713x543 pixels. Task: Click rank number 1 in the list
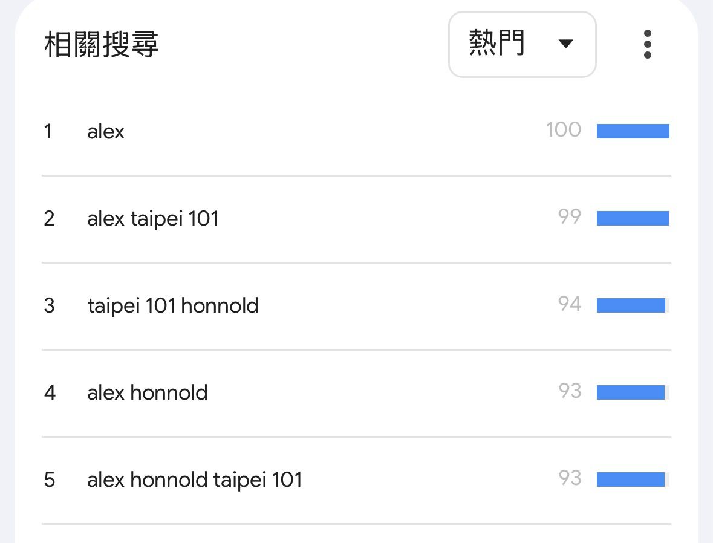(x=48, y=131)
